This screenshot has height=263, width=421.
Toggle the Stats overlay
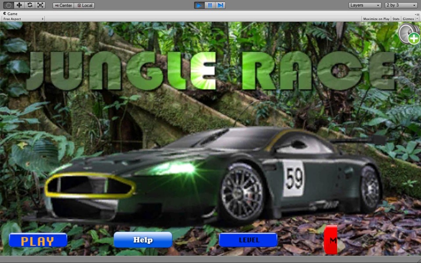tap(396, 19)
